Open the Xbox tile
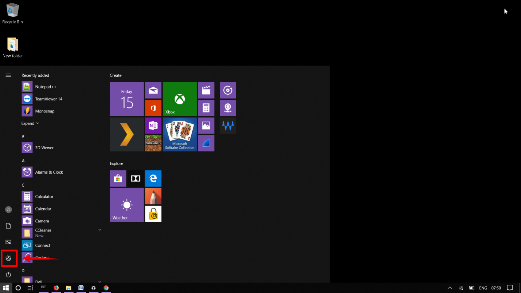The image size is (521, 293). pyautogui.click(x=180, y=99)
